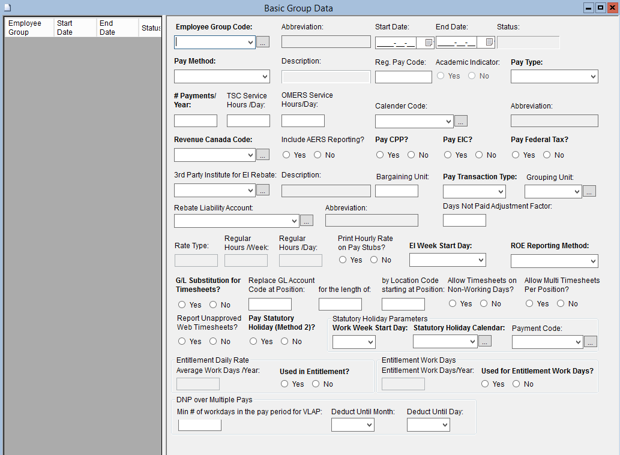Choose Yes for Include AERS Reporting
This screenshot has height=455, width=620.
coord(286,155)
